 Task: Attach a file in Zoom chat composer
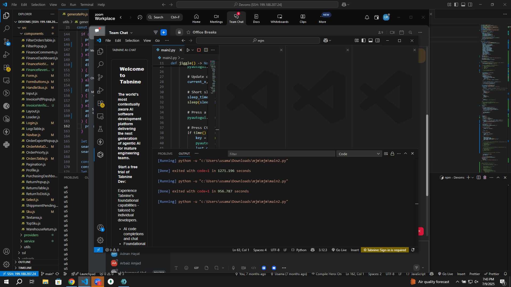[x=207, y=268]
